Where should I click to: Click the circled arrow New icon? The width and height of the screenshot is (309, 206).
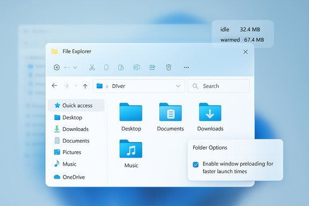click(x=57, y=68)
